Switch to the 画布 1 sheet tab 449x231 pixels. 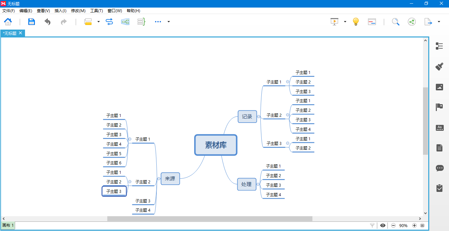click(8, 225)
